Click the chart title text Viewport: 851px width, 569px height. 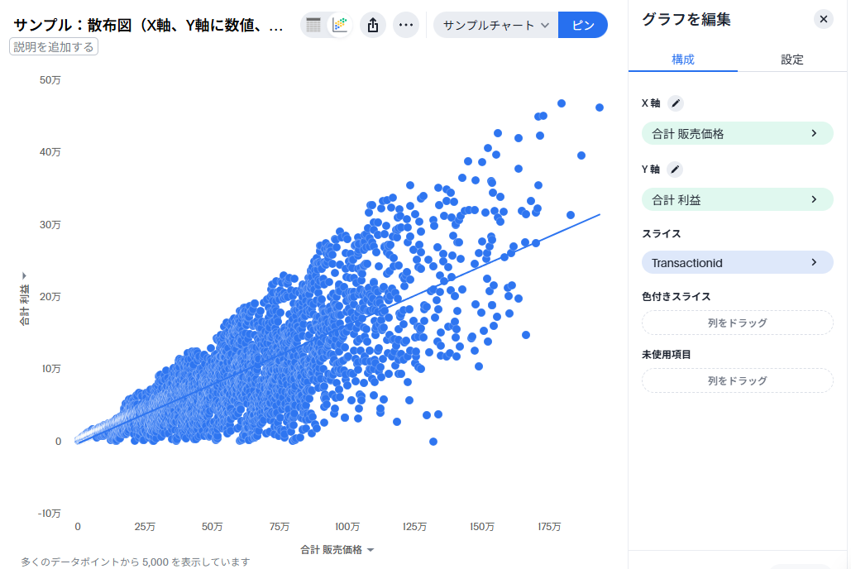[x=150, y=25]
